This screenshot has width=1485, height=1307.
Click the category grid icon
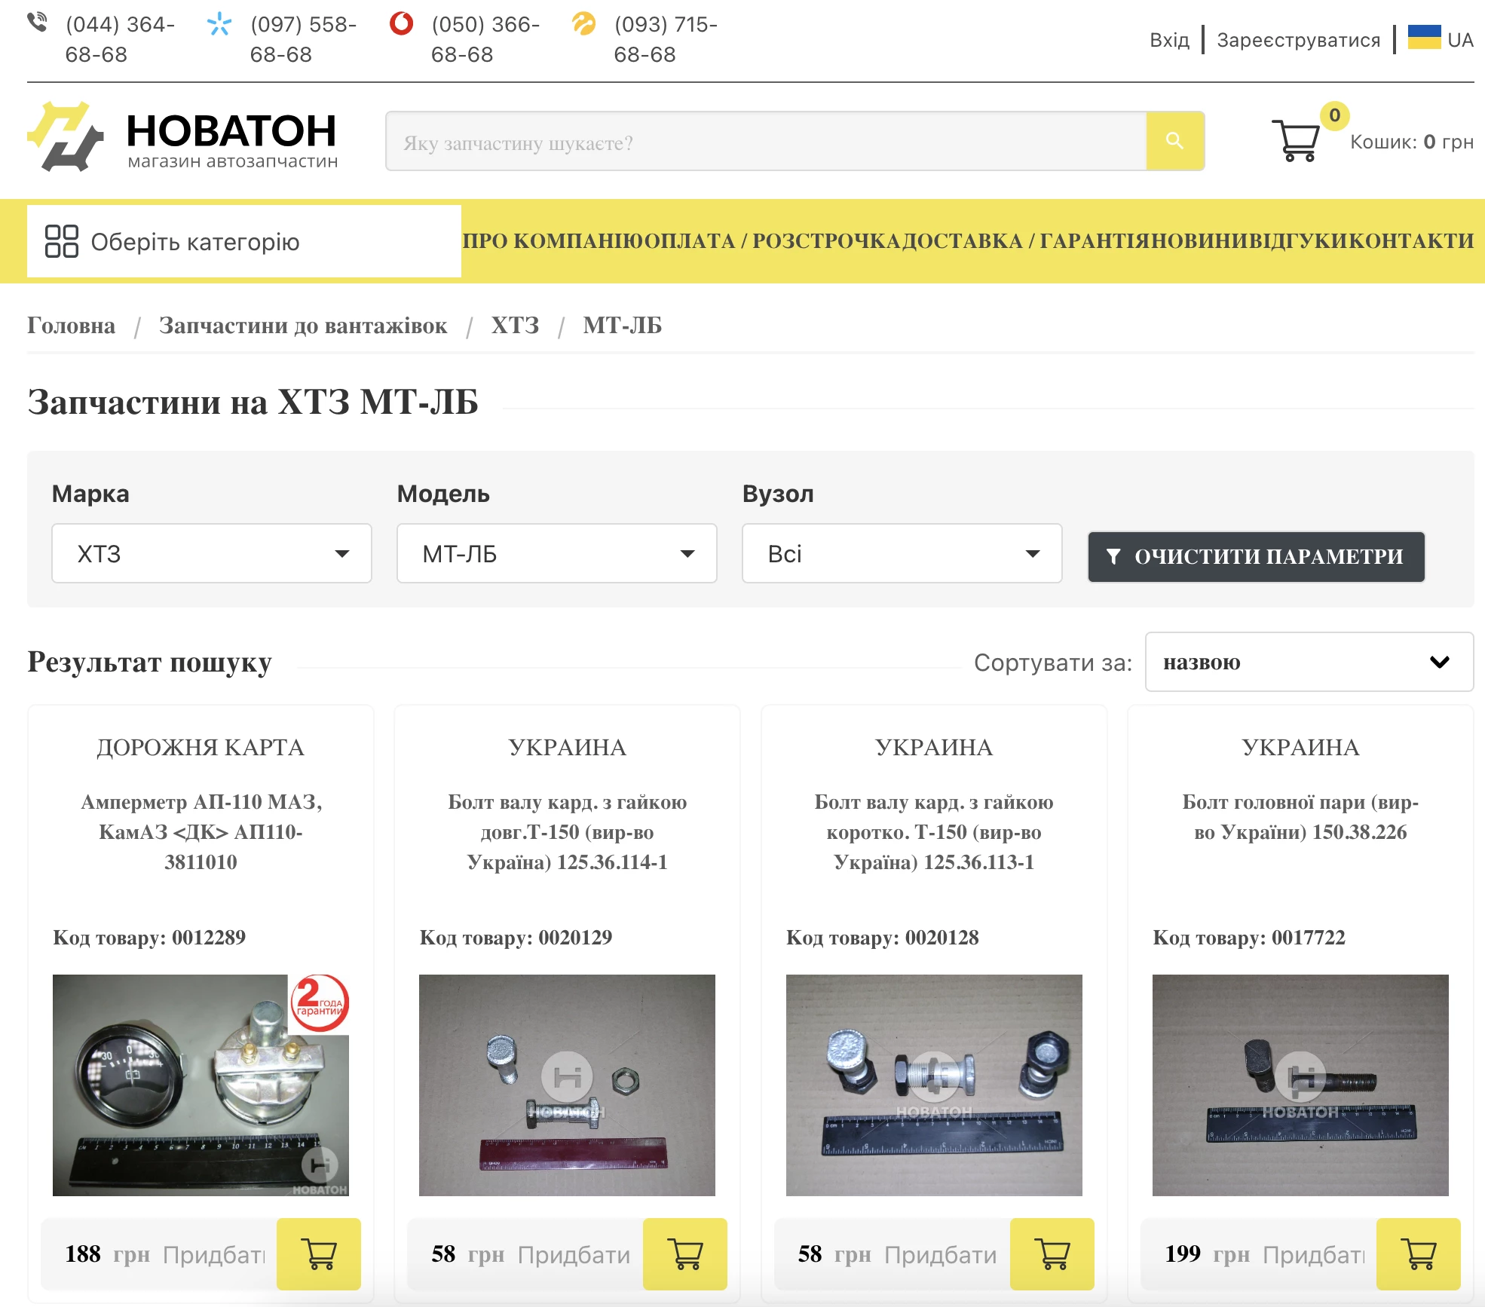pos(62,241)
